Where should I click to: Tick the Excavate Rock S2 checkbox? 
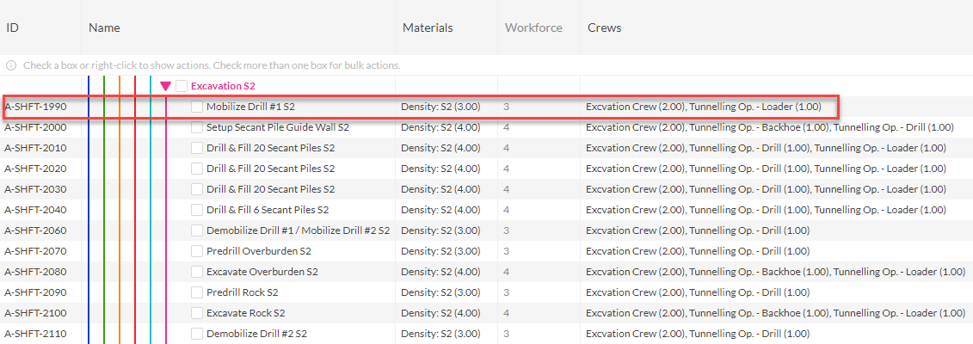tap(197, 313)
